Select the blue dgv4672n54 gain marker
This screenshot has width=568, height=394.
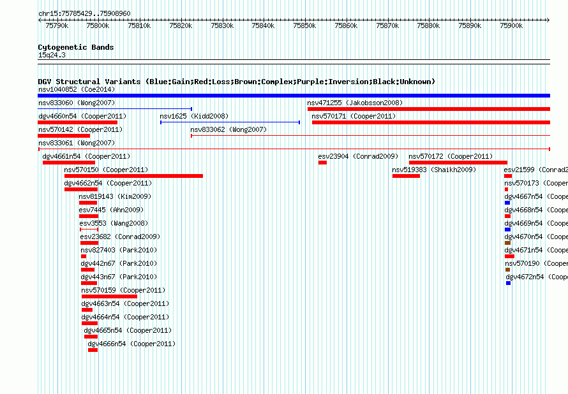point(508,283)
